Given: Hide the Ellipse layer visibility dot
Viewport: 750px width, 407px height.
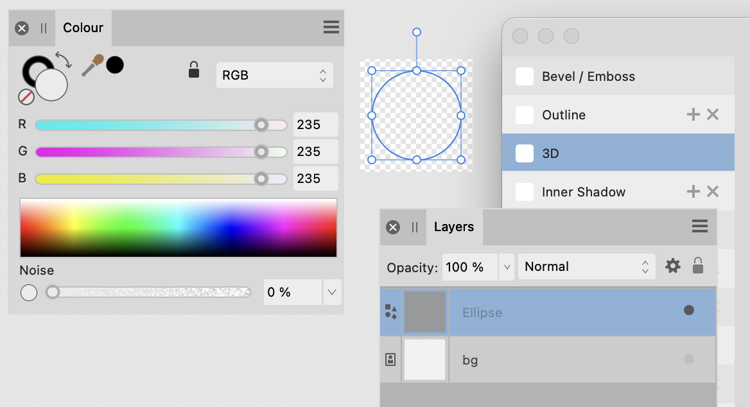Looking at the screenshot, I should [689, 309].
